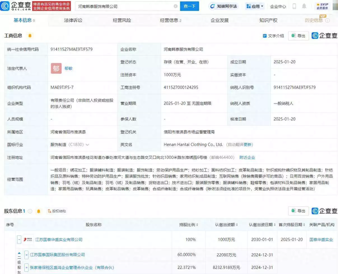
Task: Open the 应用 dropdown menu
Action: [x=255, y=6]
